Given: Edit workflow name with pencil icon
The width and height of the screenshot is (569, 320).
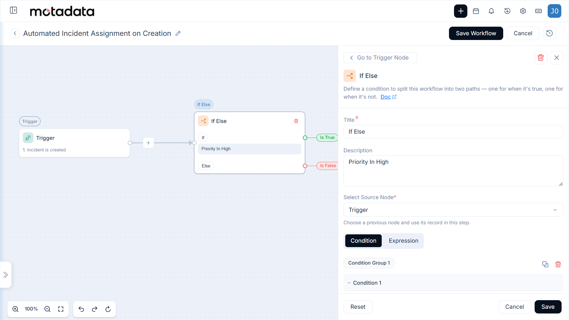Looking at the screenshot, I should point(178,33).
